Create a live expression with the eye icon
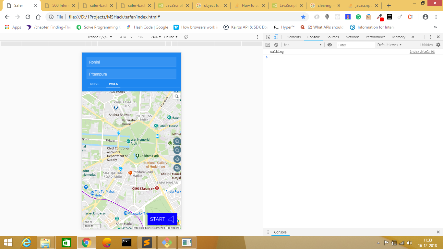Image resolution: width=443 pixels, height=249 pixels. pyautogui.click(x=329, y=45)
